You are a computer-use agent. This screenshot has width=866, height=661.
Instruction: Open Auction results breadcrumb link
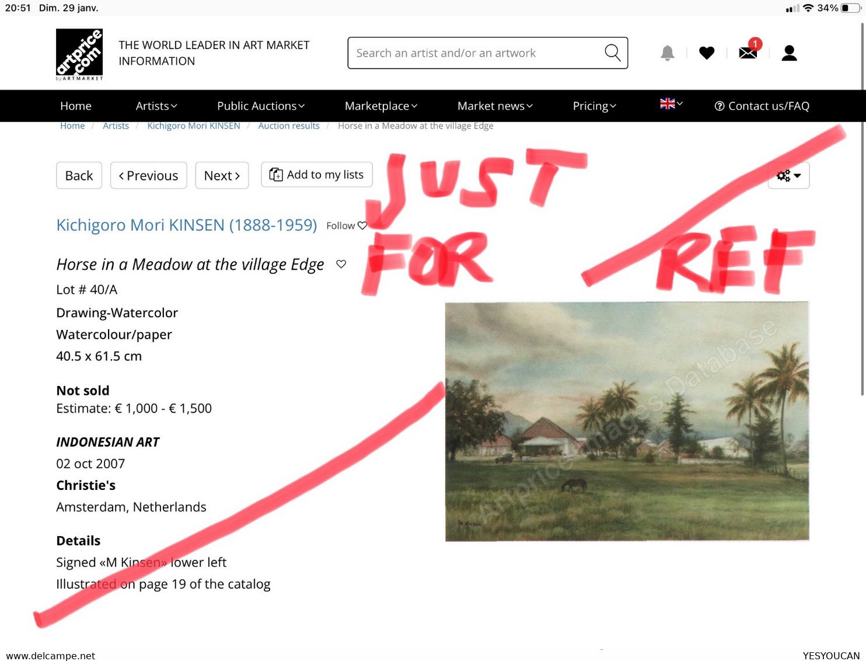click(x=289, y=126)
